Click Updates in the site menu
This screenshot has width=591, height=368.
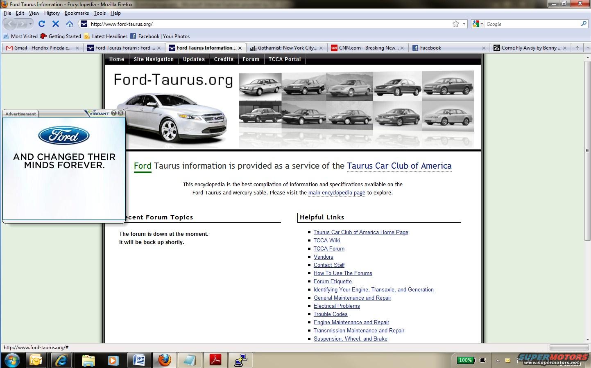[x=194, y=59]
